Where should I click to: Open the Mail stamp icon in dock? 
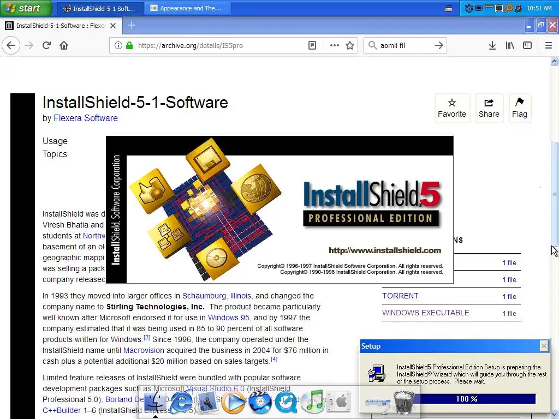207,402
